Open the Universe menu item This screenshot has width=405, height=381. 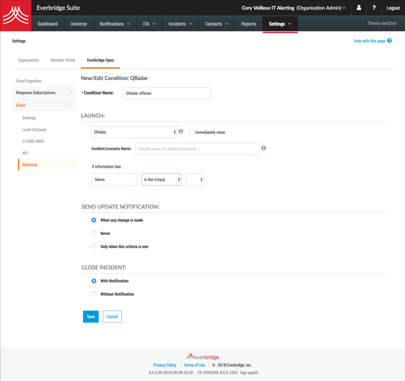[79, 24]
